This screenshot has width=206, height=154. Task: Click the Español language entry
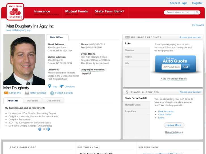point(86,73)
